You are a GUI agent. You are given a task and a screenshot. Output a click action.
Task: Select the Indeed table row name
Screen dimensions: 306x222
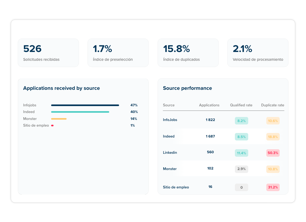pyautogui.click(x=169, y=136)
